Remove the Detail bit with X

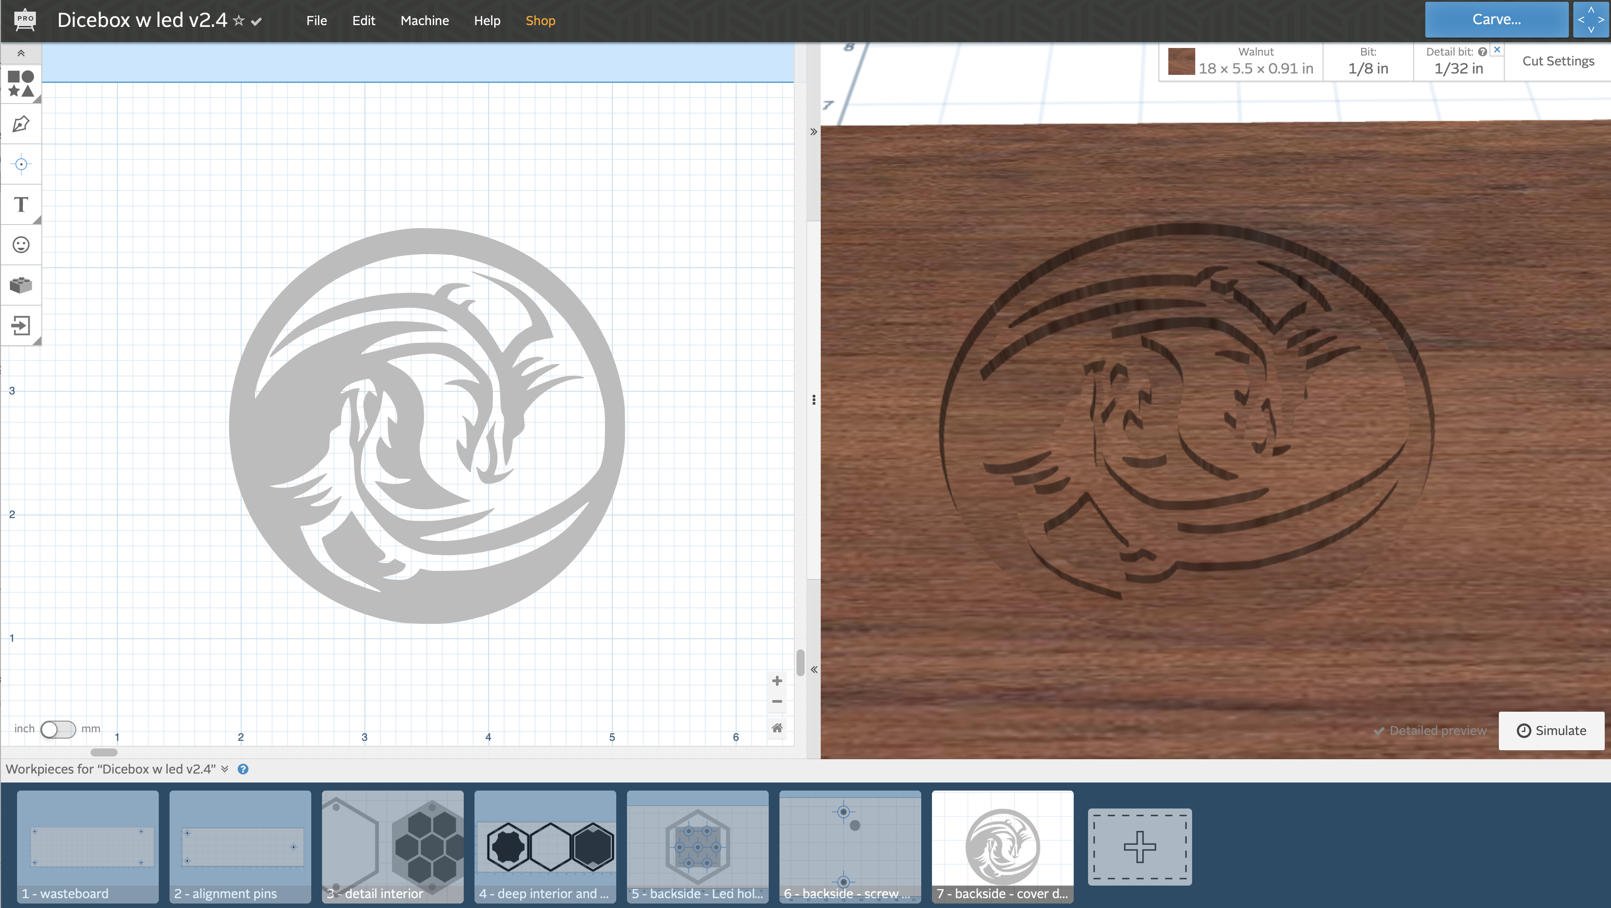(1497, 49)
